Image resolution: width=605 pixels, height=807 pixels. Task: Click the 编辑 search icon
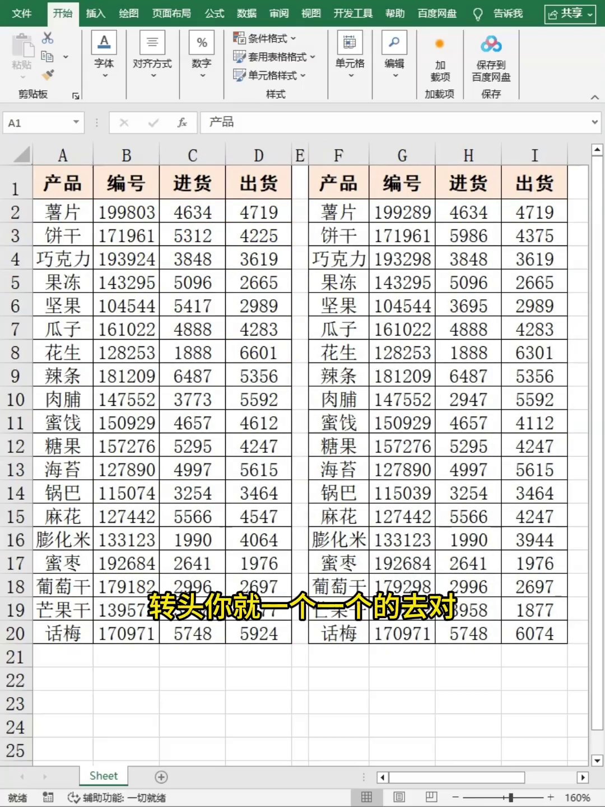(x=394, y=43)
